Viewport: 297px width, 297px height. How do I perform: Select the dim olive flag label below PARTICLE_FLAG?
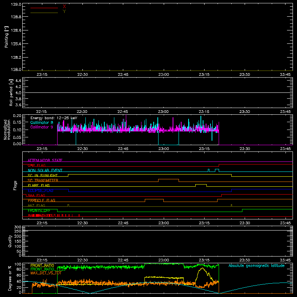[x=36, y=205]
